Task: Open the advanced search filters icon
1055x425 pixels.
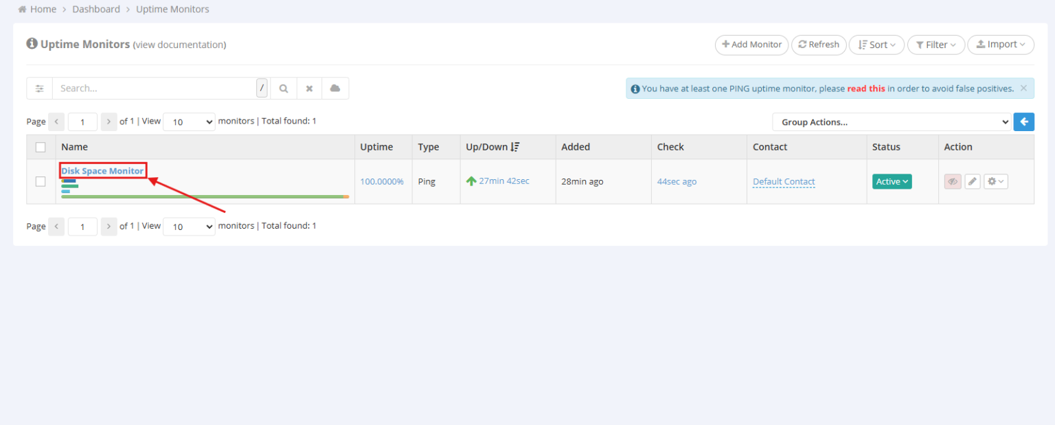Action: tap(39, 88)
